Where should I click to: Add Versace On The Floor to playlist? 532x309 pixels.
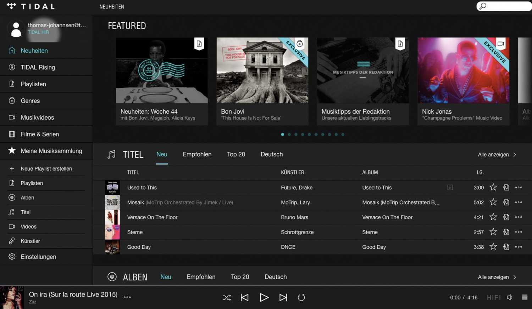506,217
